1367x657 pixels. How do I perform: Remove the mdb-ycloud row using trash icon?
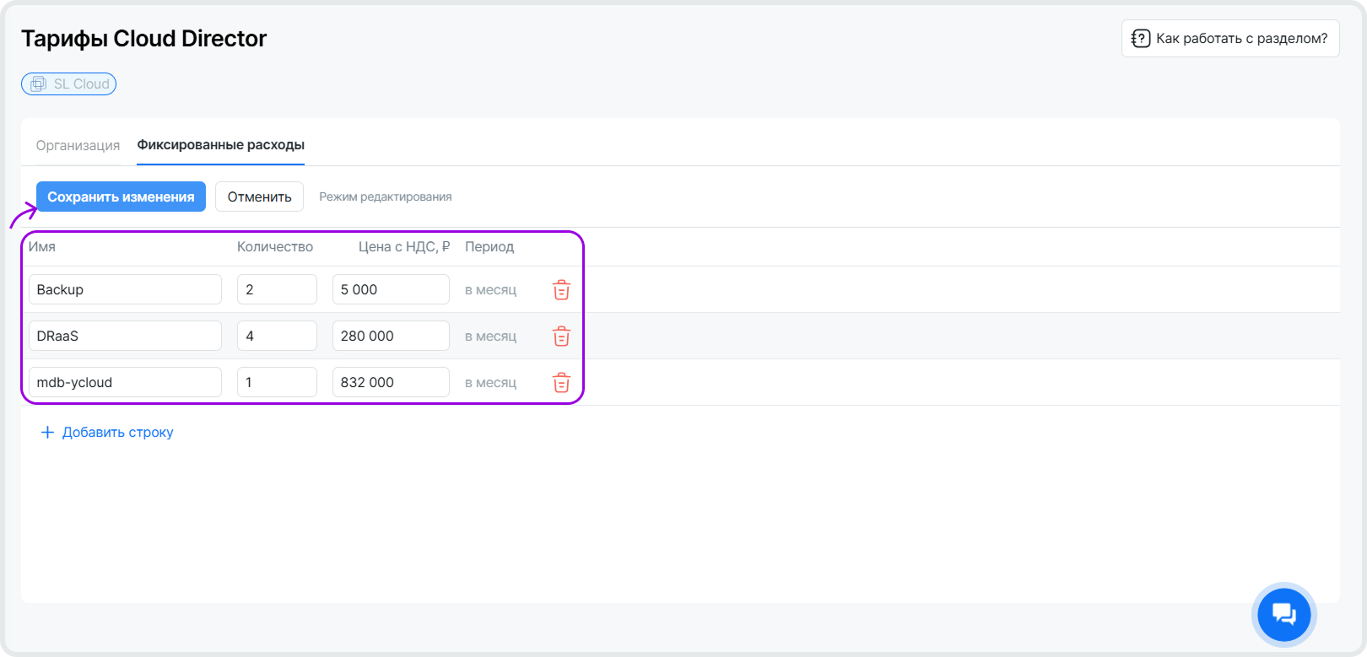pyautogui.click(x=561, y=383)
